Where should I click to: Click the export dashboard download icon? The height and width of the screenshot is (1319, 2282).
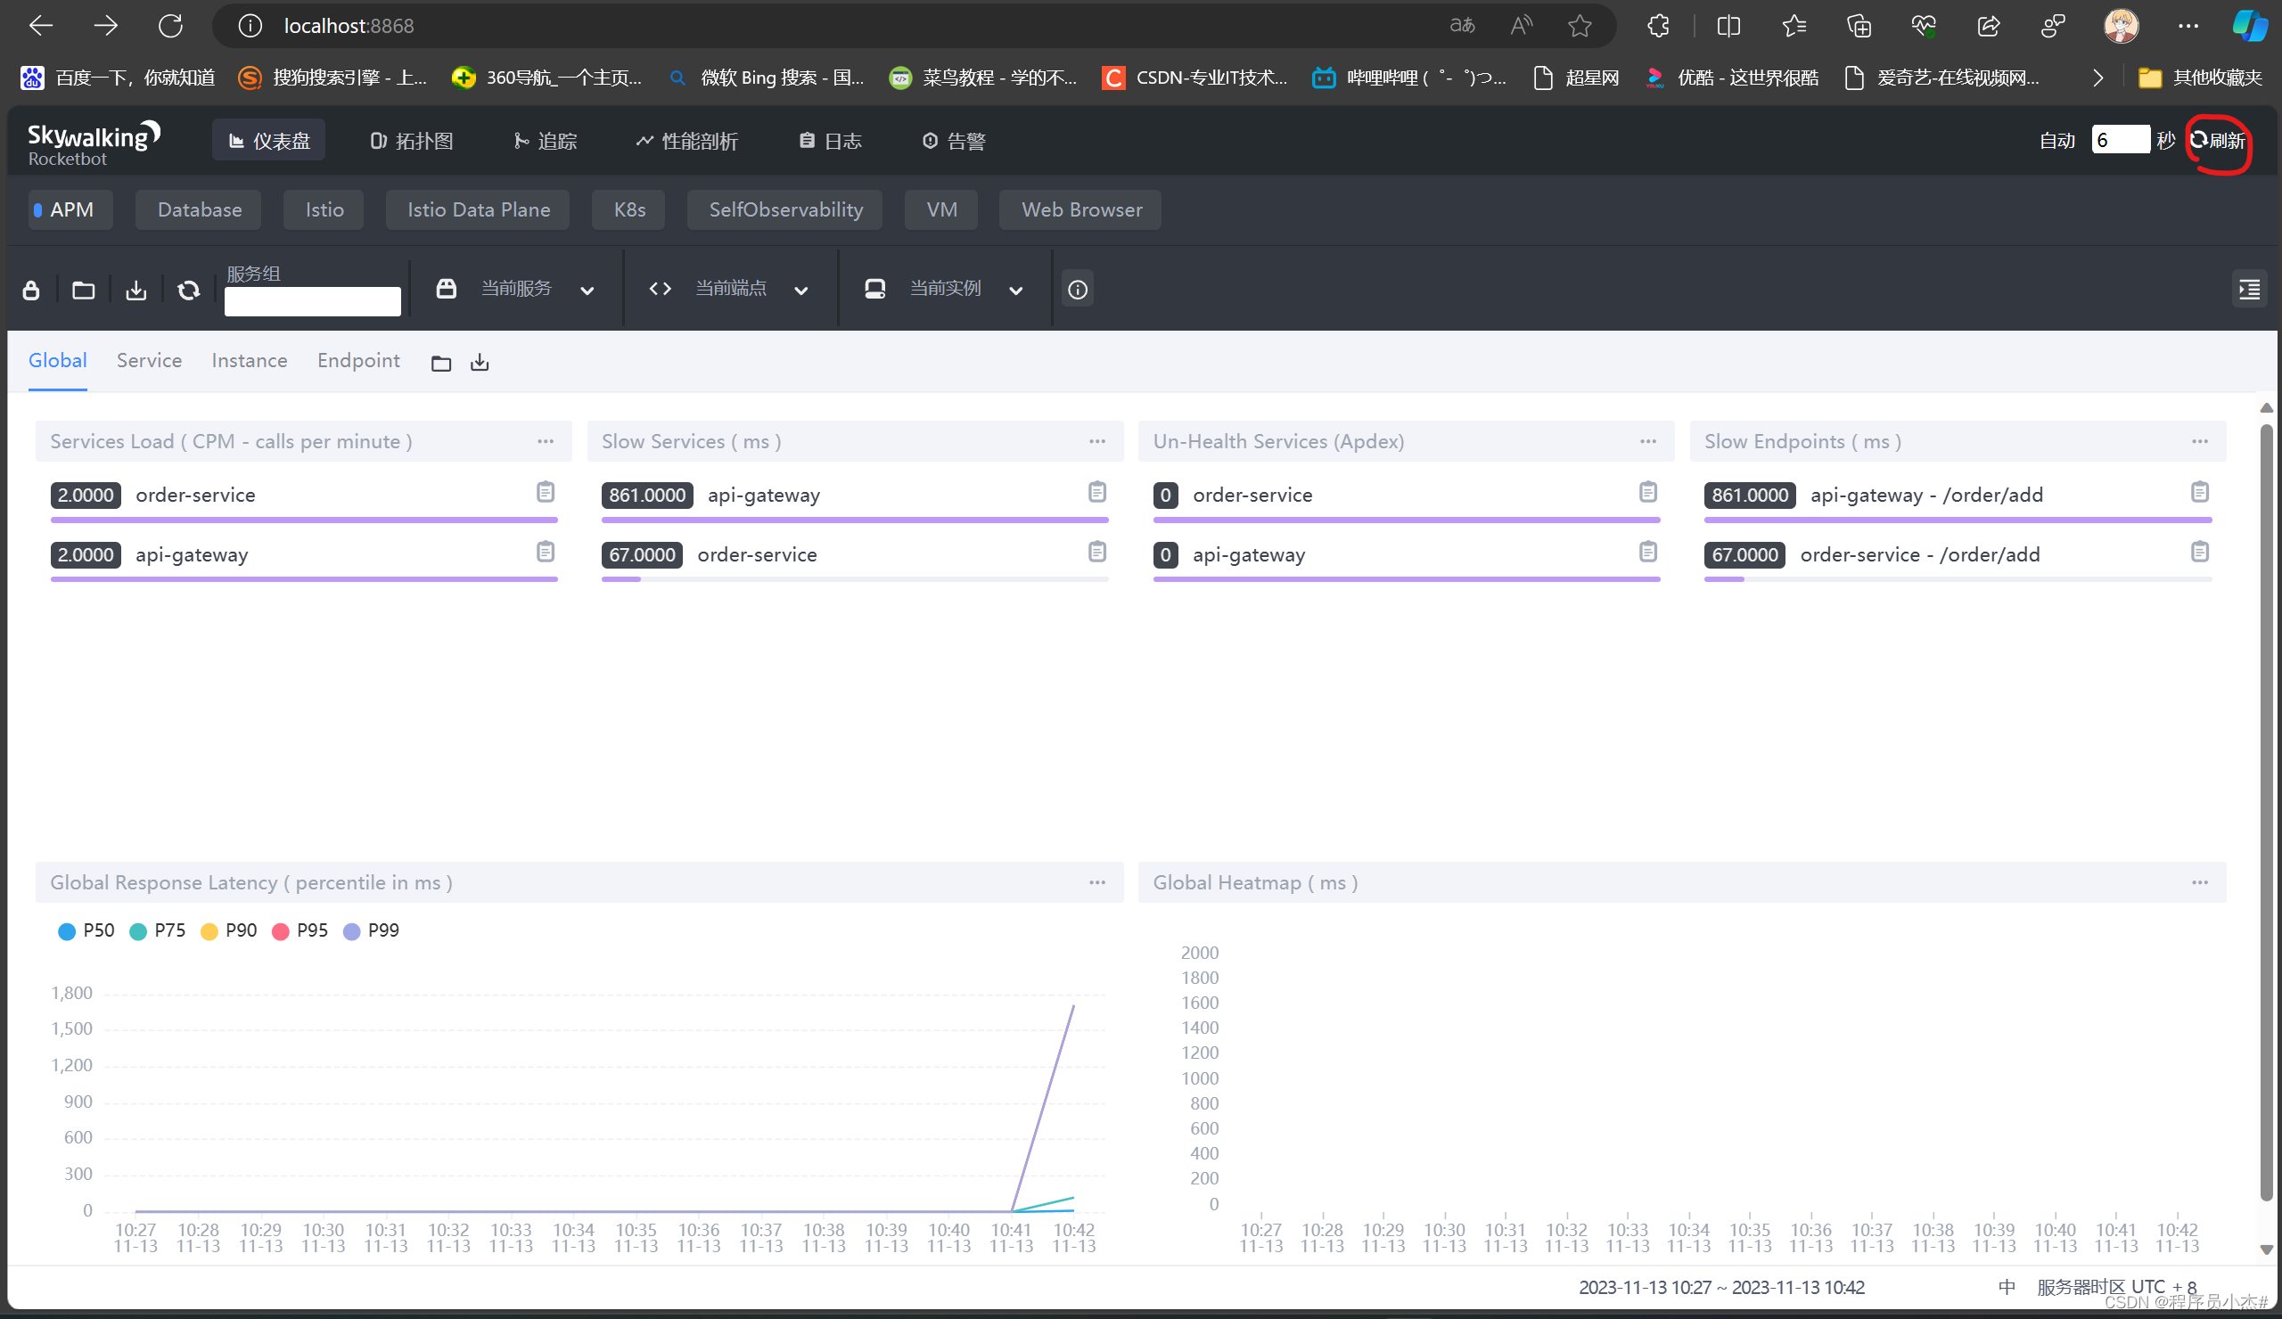135,290
